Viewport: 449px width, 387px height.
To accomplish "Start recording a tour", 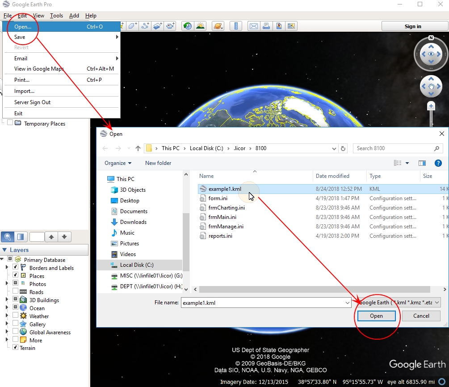I will [x=170, y=26].
